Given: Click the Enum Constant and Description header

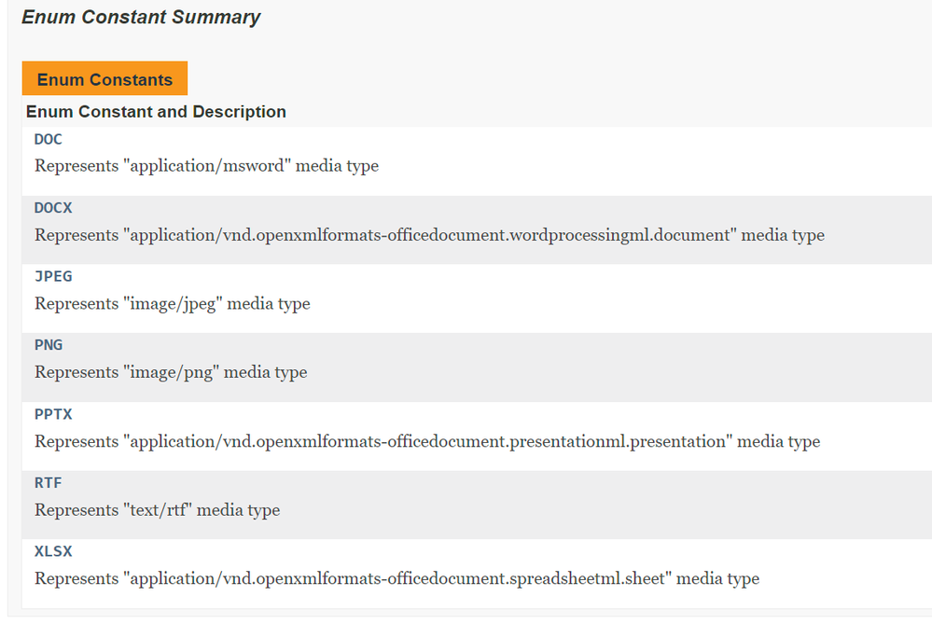Looking at the screenshot, I should [156, 112].
